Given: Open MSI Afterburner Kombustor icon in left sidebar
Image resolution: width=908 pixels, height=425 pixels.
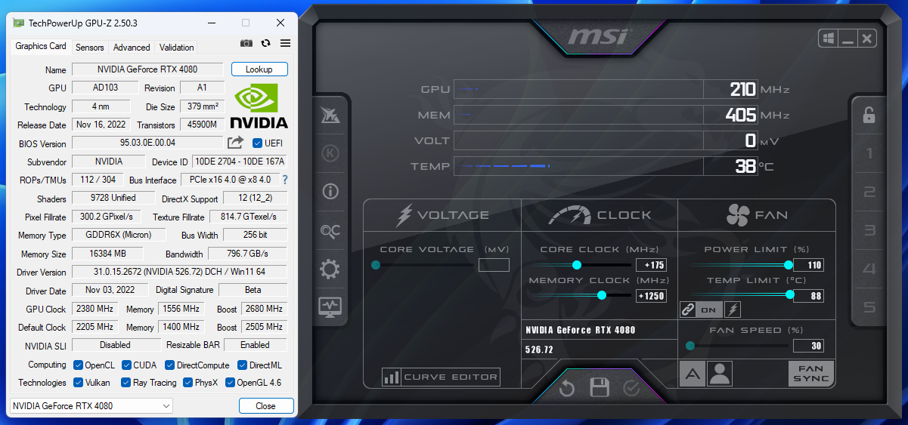Looking at the screenshot, I should point(330,115).
